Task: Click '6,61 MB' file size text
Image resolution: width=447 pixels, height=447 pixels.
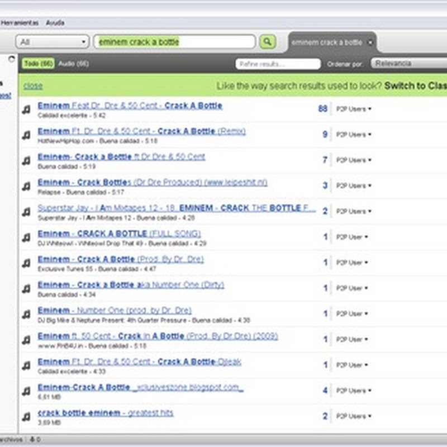Action: pyautogui.click(x=49, y=397)
